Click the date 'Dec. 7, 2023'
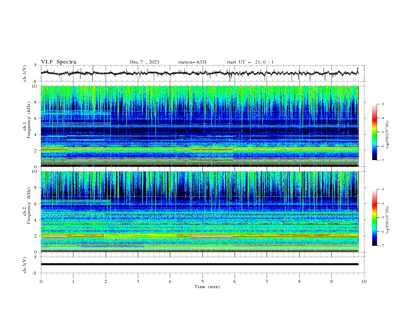410x316 pixels. pyautogui.click(x=144, y=62)
